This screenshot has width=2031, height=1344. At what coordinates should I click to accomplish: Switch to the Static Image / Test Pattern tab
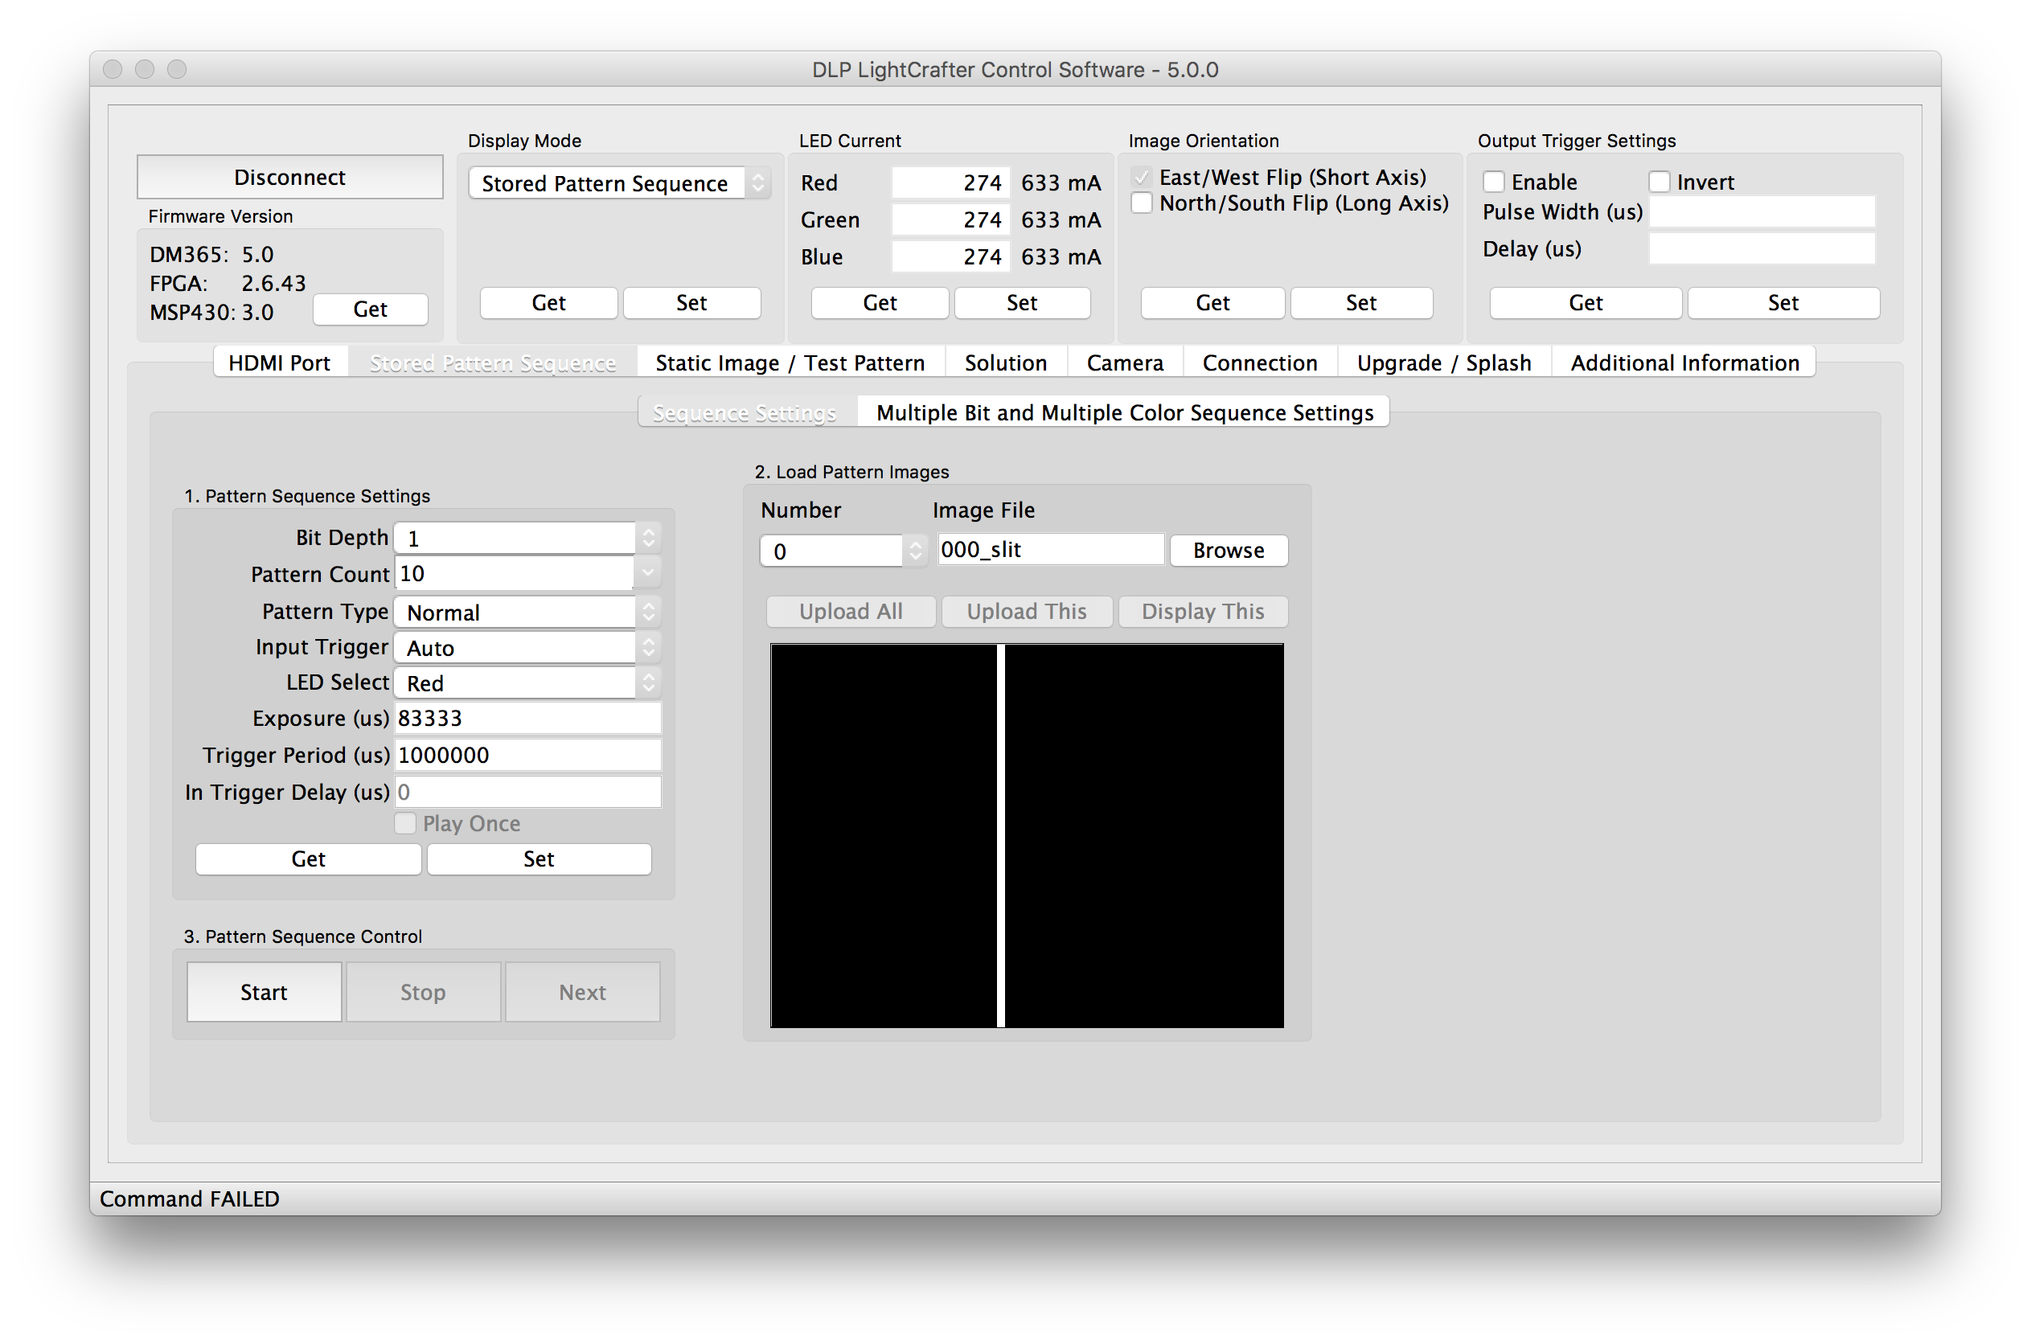pyautogui.click(x=790, y=363)
